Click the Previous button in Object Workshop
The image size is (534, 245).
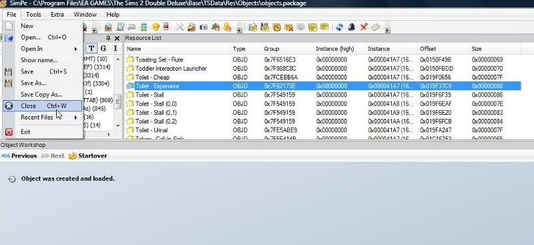pos(19,156)
